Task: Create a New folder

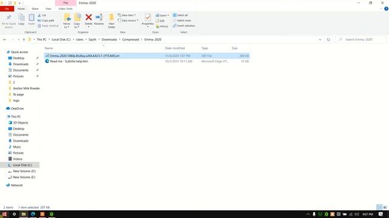Action: coord(112,21)
